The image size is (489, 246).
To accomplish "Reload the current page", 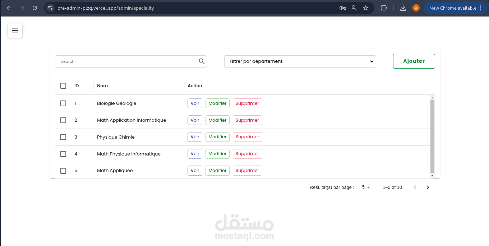I will 35,8.
